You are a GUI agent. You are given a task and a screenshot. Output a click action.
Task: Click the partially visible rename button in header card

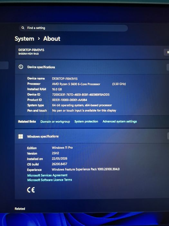click(x=166, y=52)
